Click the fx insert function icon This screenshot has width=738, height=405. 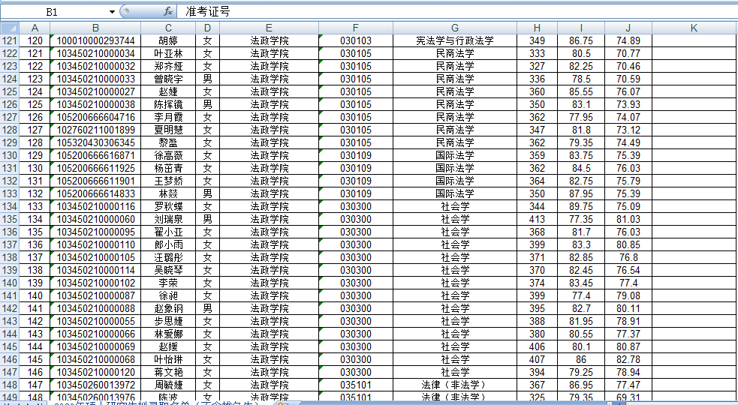coord(168,12)
